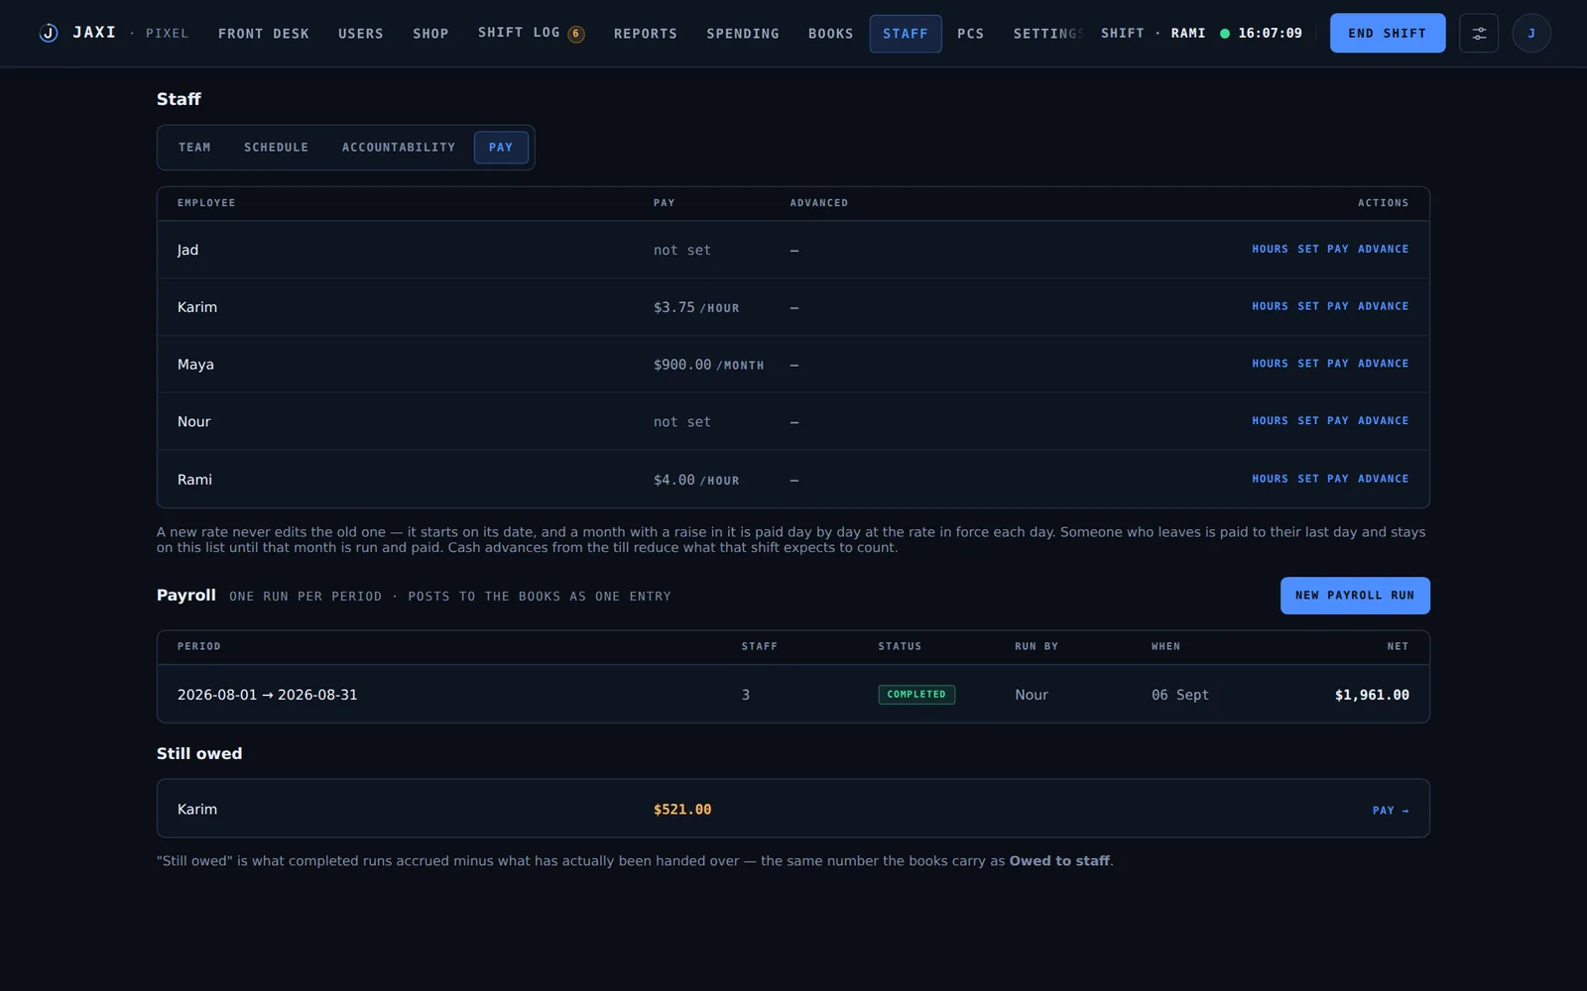Open the Spending section
Image resolution: width=1587 pixels, height=991 pixels.
click(743, 33)
